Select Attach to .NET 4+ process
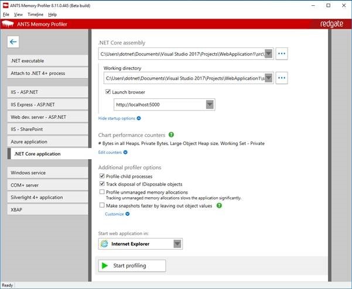 point(47,73)
